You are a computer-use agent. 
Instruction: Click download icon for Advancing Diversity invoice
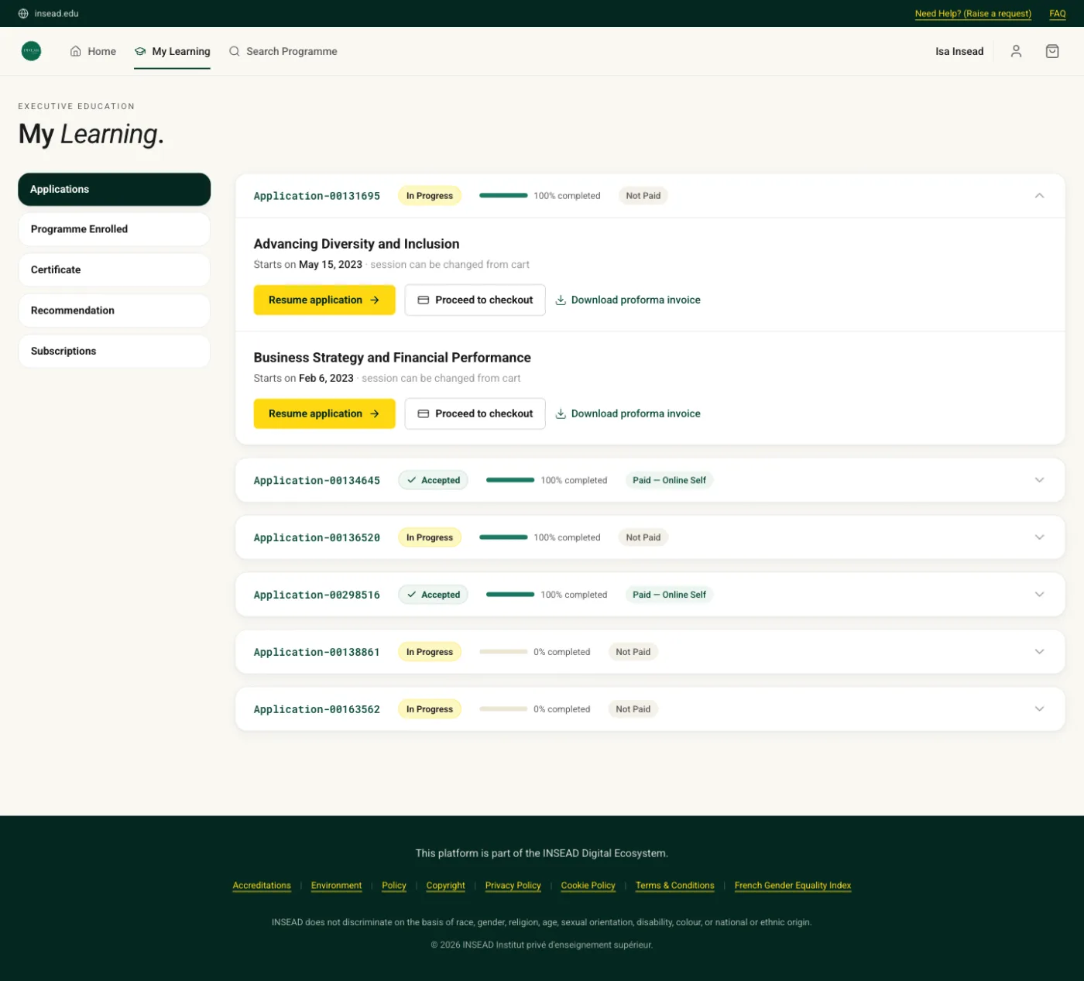(x=561, y=300)
